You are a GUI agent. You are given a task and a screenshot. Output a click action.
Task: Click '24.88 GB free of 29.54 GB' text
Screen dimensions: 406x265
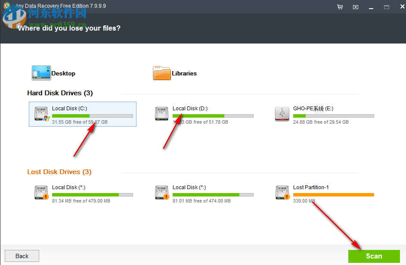(x=321, y=122)
